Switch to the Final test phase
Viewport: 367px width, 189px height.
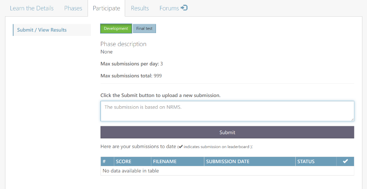144,28
